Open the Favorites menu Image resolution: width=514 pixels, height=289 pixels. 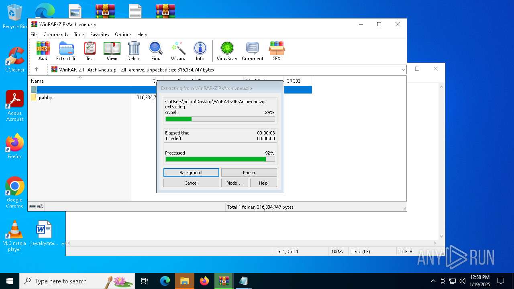(x=100, y=35)
